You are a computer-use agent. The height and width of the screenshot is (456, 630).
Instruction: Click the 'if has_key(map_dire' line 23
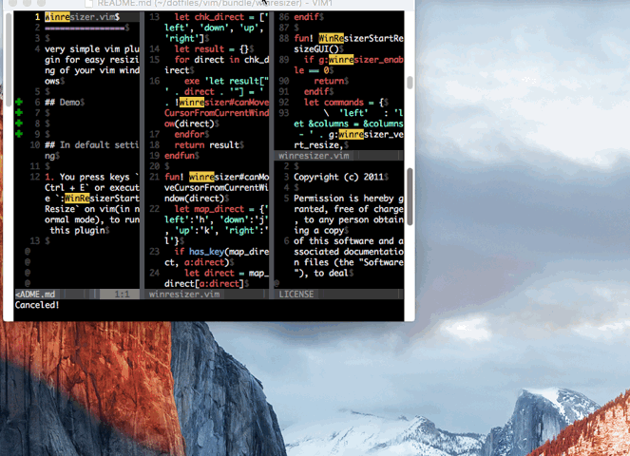click(221, 252)
